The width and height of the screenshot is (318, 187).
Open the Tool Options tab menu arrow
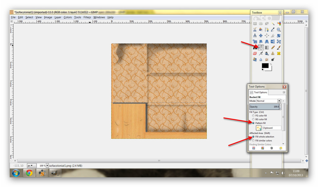(x=284, y=92)
